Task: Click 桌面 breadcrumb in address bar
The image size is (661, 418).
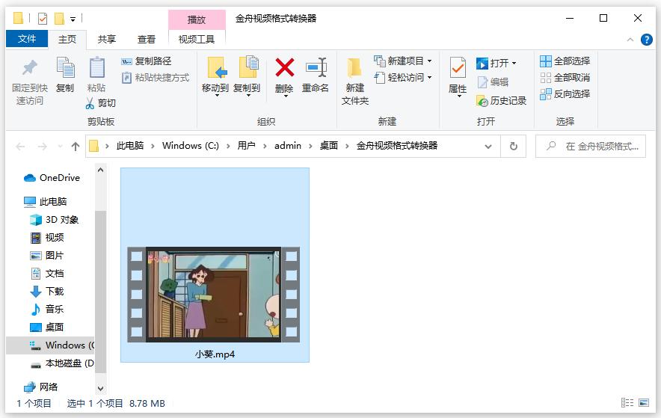Action: 329,146
